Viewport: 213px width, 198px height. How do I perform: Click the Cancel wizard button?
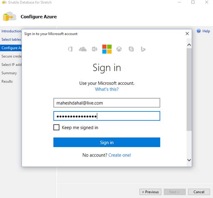[199, 192]
